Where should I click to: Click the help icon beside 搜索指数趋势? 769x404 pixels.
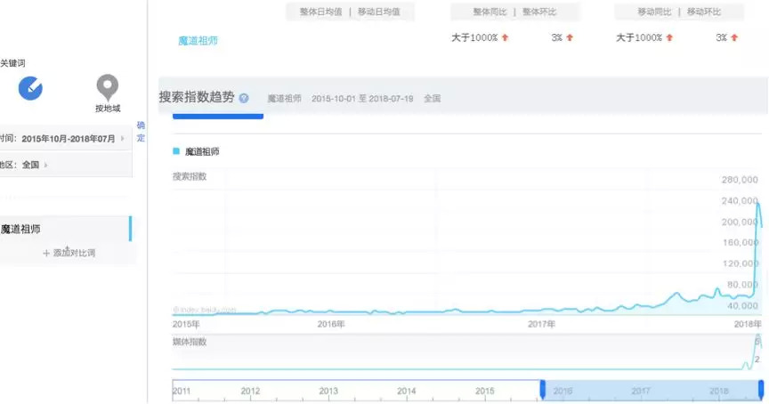(244, 98)
